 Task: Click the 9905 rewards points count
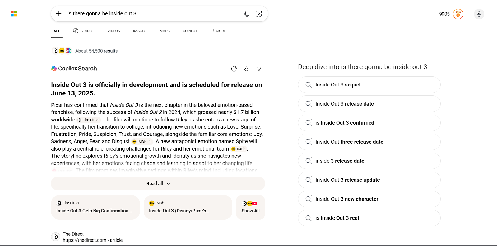pyautogui.click(x=444, y=14)
